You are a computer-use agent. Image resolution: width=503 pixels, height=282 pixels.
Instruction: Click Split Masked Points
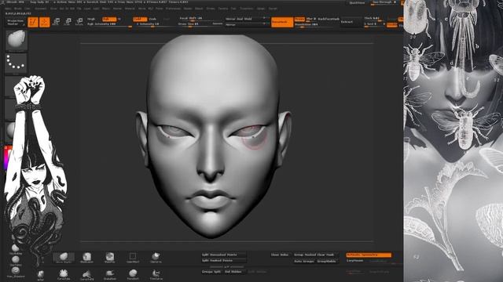tap(223, 261)
